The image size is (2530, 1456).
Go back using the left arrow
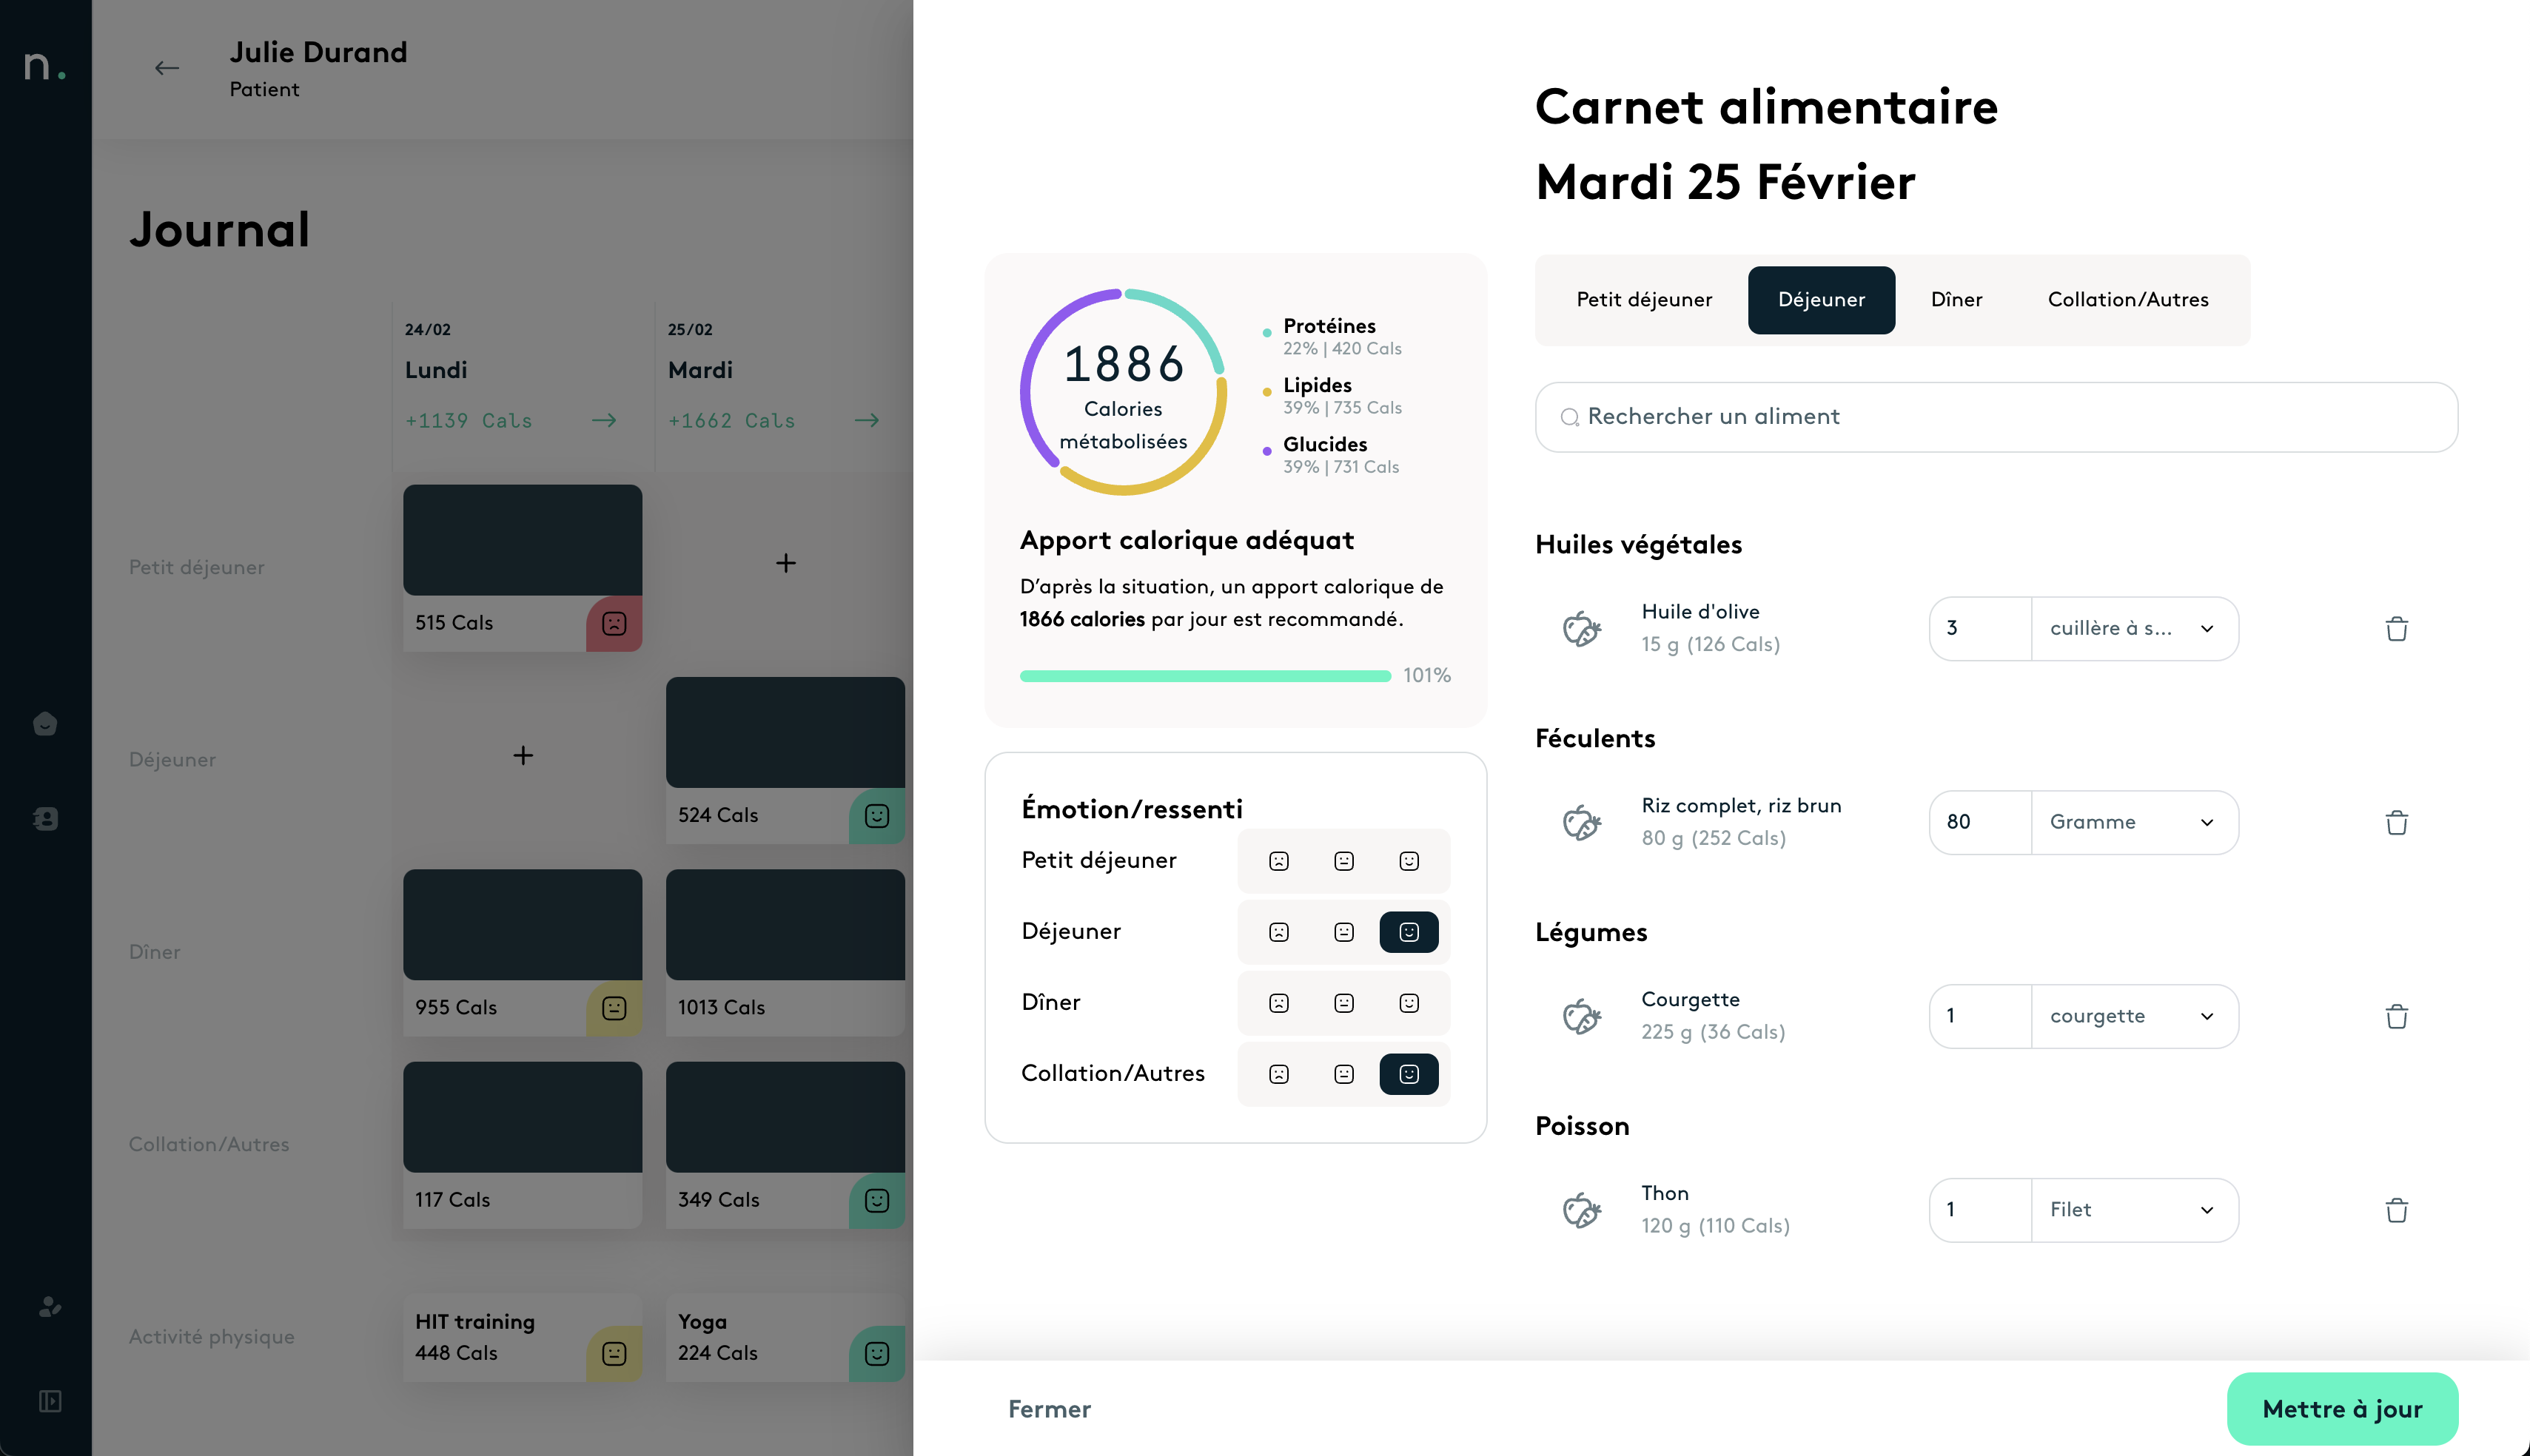click(x=166, y=68)
